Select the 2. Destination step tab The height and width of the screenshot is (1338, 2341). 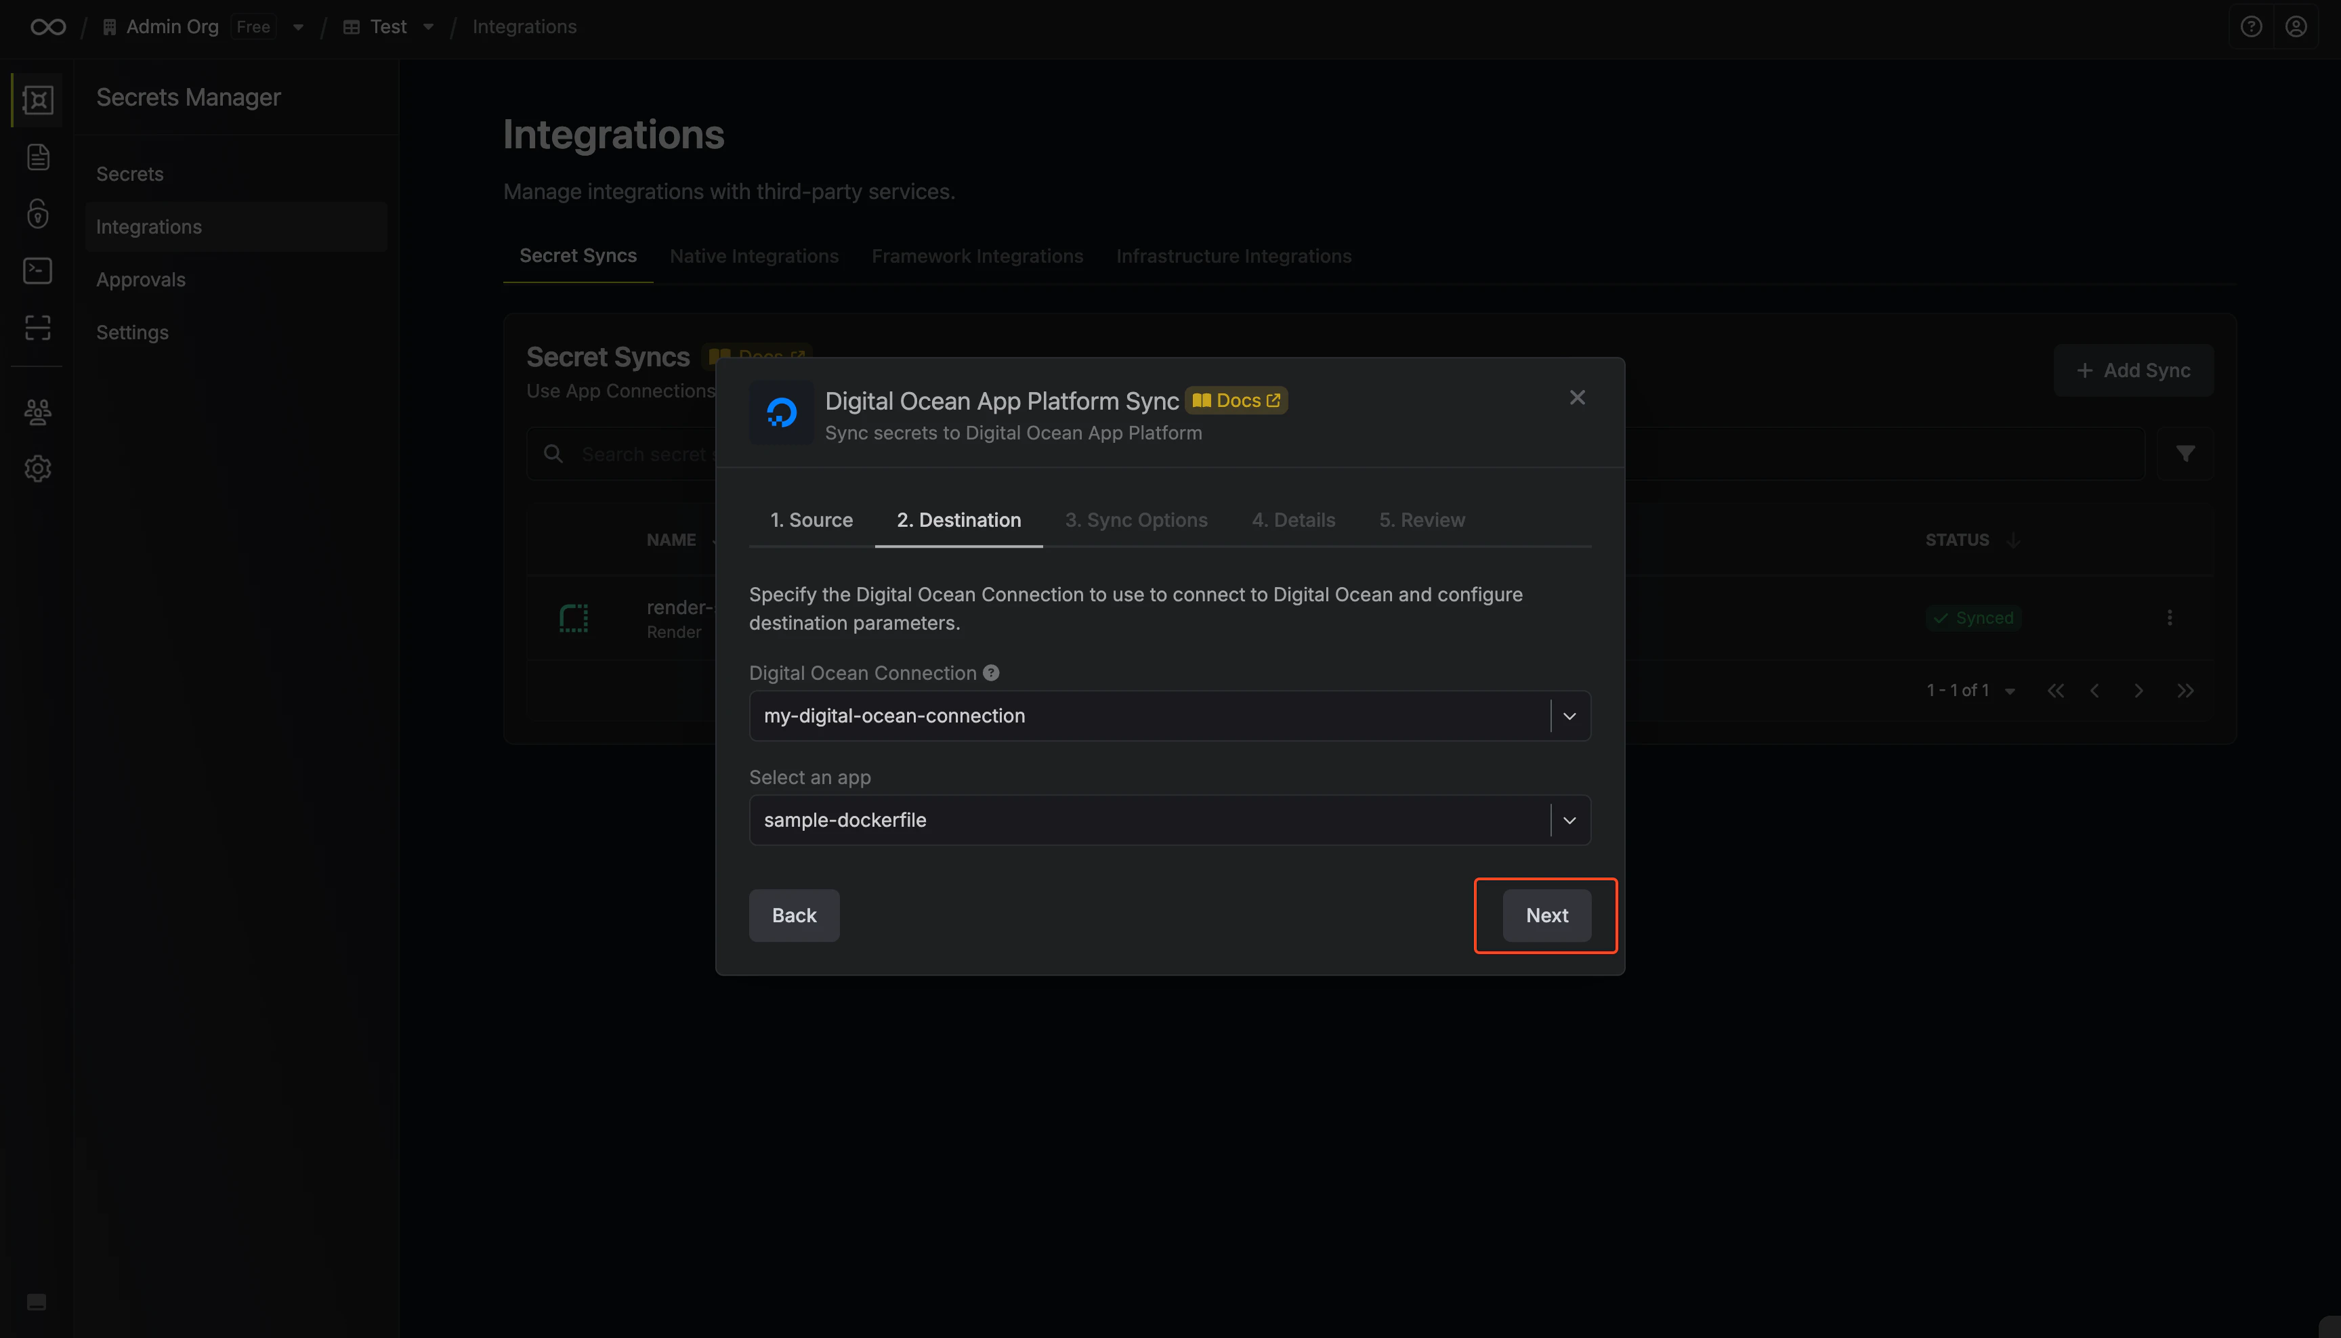(958, 520)
